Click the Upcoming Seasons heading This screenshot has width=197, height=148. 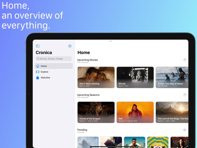coord(88,95)
